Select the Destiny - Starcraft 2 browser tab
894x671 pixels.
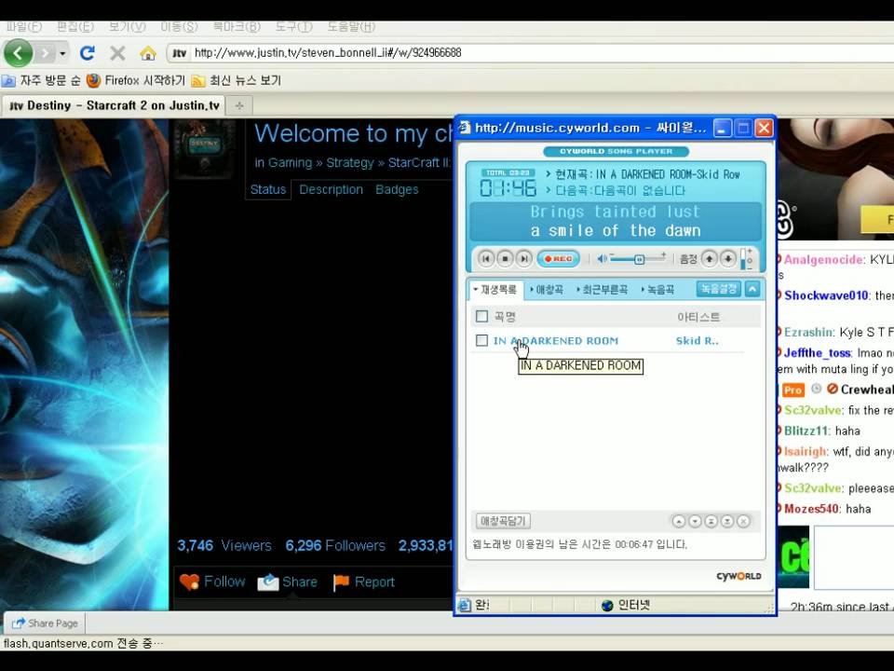pyautogui.click(x=114, y=105)
